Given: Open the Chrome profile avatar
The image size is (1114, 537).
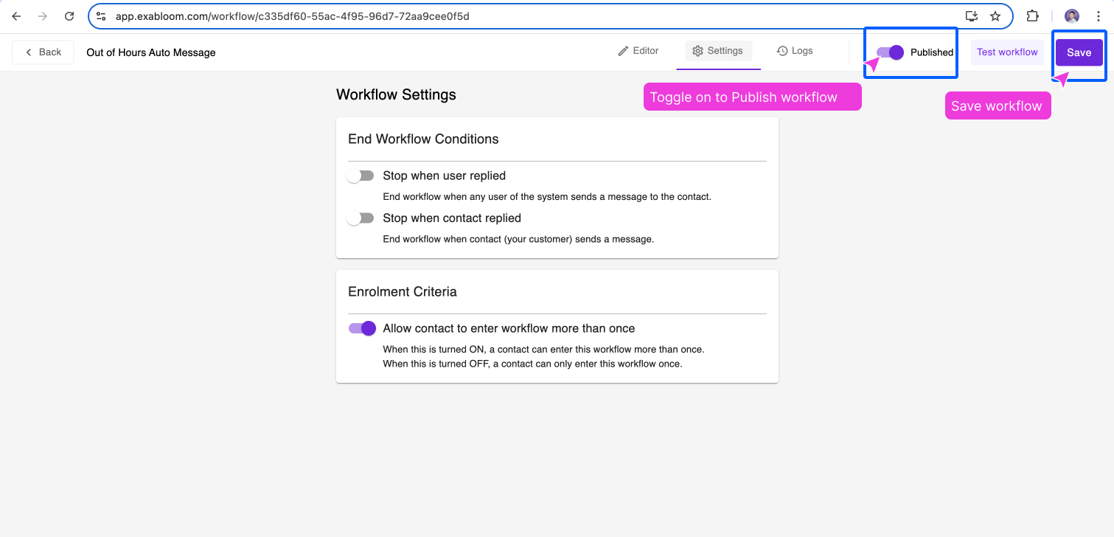Looking at the screenshot, I should click(1072, 15).
